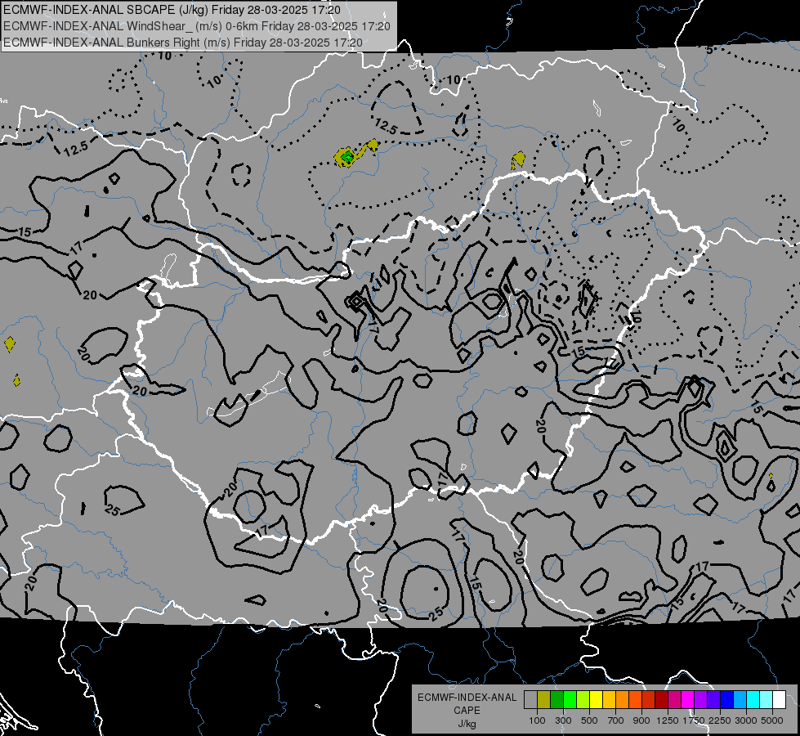
Task: Click the J/kg unit label in legend
Action: tap(467, 724)
